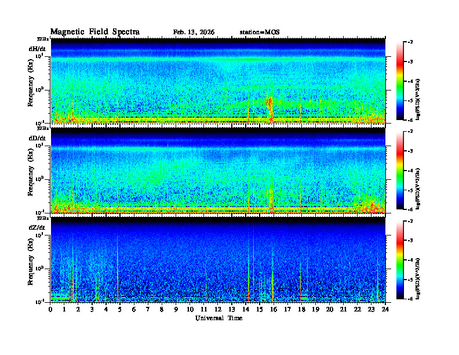
Task: Click hour tick label '0' on time axis
Action: coord(51,310)
